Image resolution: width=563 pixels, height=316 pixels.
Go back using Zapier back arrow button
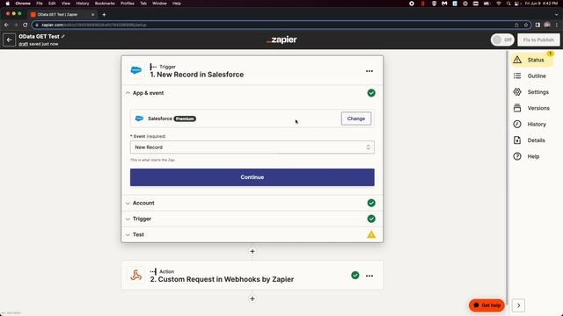(x=9, y=39)
